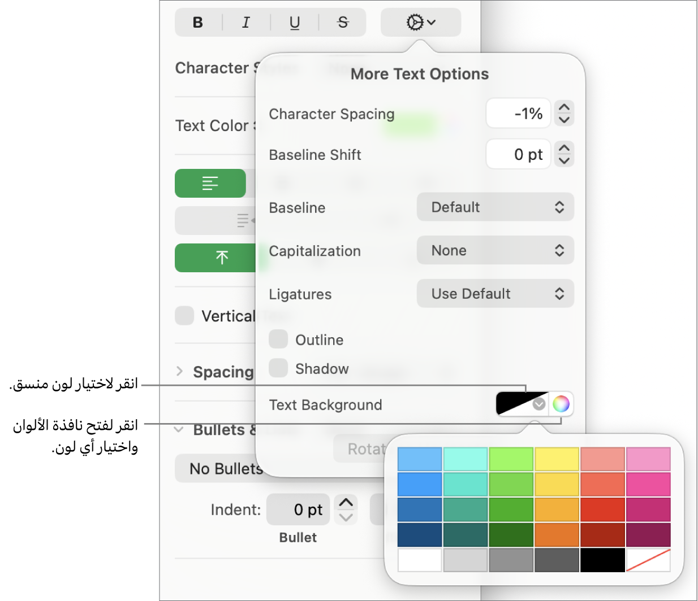Choose the white swatch in bottom row

pyautogui.click(x=420, y=560)
